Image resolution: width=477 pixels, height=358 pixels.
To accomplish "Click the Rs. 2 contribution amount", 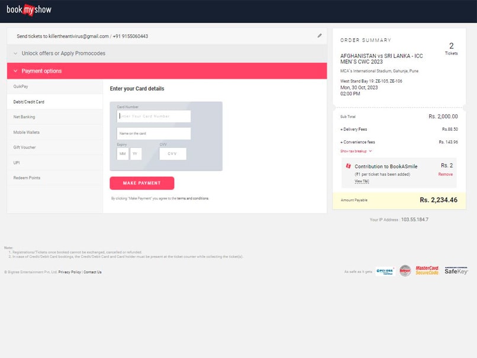I will [x=447, y=166].
